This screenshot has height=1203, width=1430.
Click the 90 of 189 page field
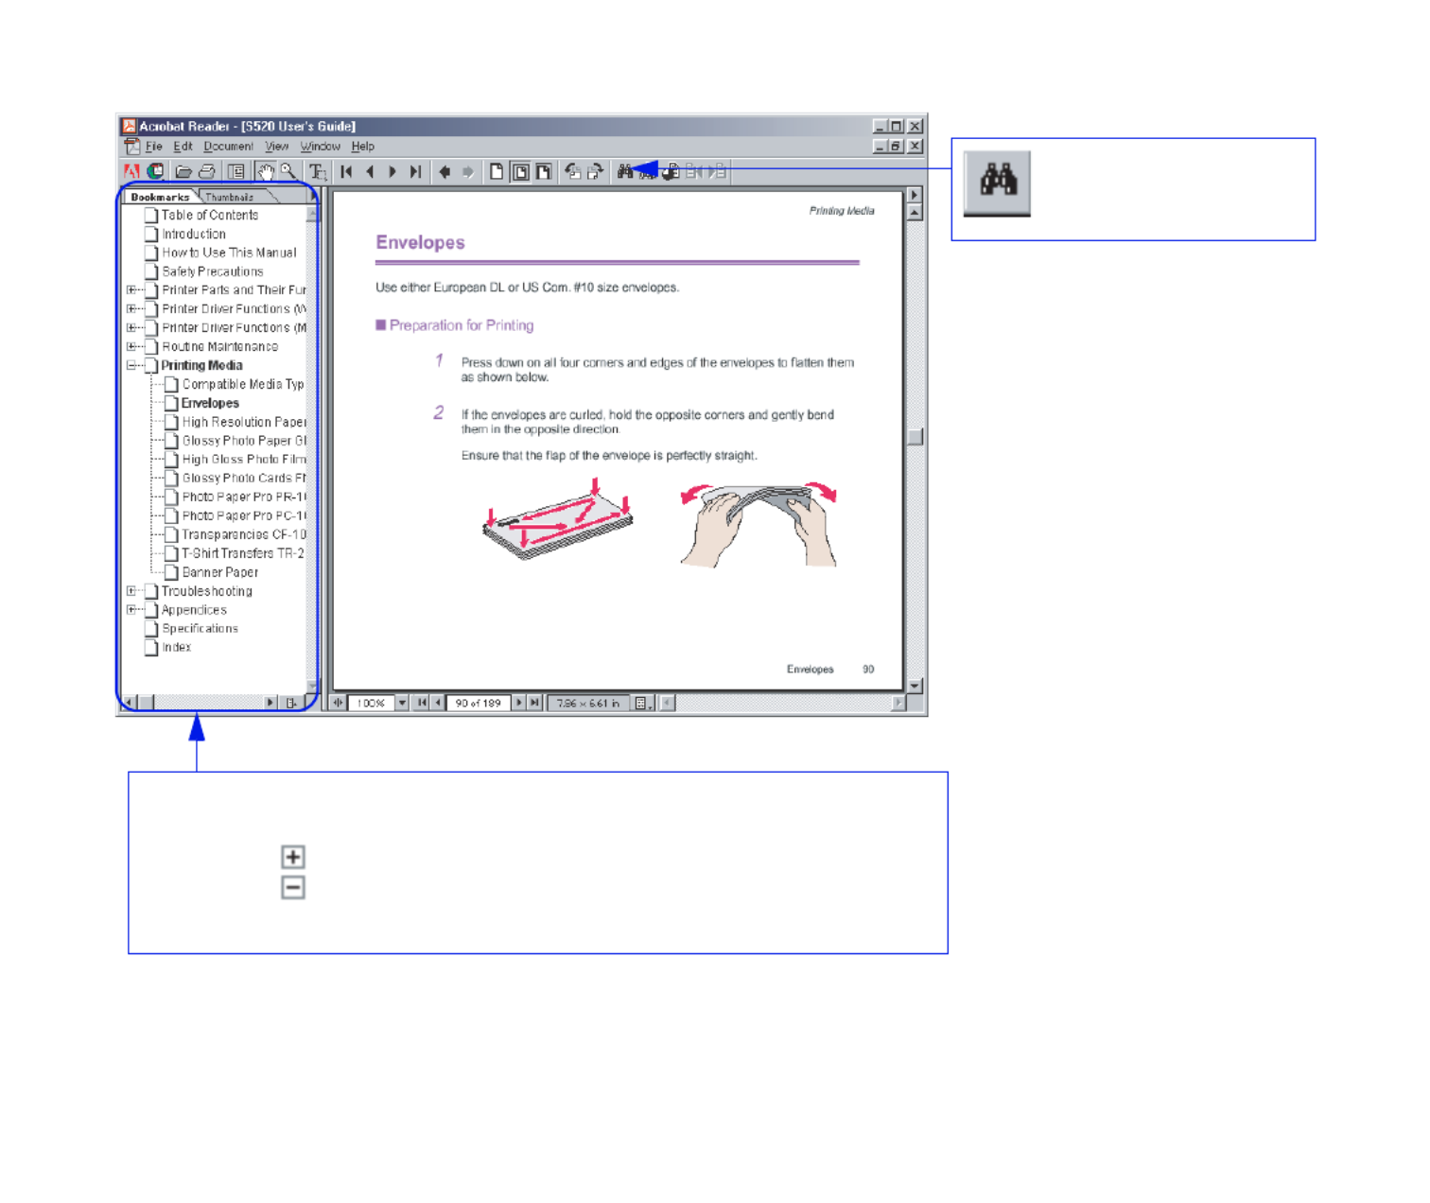click(478, 703)
